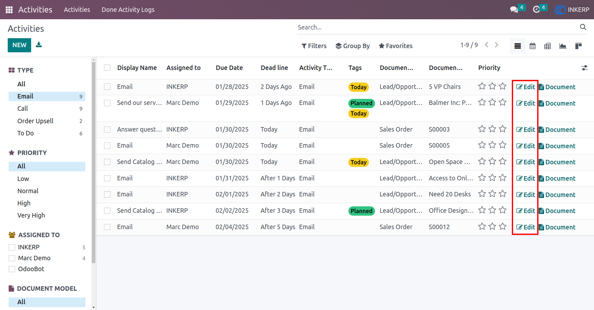The width and height of the screenshot is (594, 310).
Task: Select Call type filter
Action: 47,108
